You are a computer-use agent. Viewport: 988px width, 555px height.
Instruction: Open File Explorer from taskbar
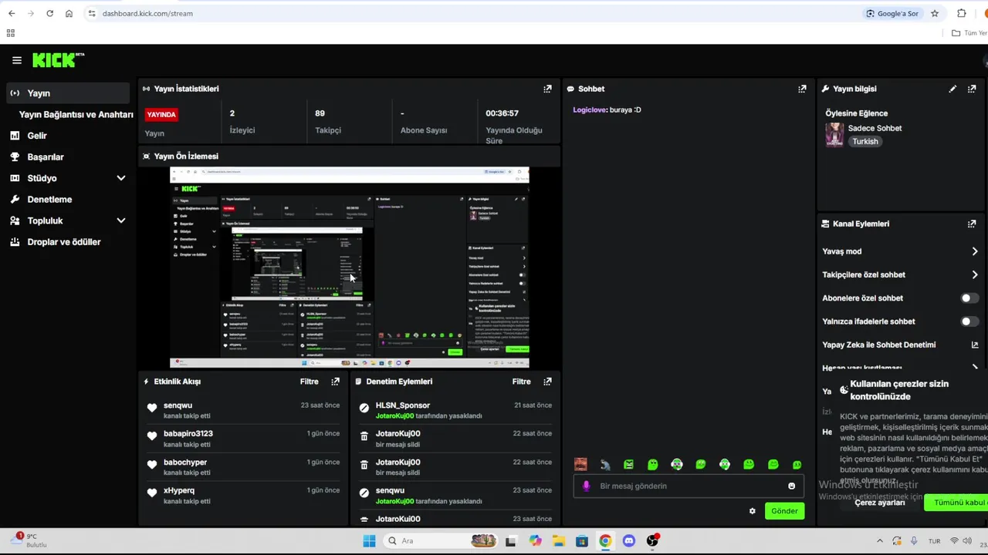[558, 540]
